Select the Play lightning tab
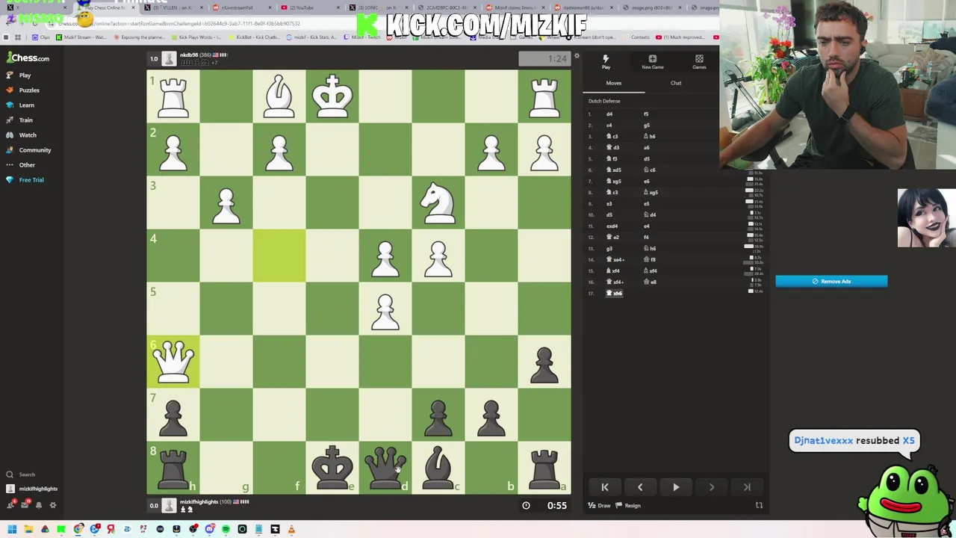Image resolution: width=956 pixels, height=538 pixels. (x=606, y=62)
